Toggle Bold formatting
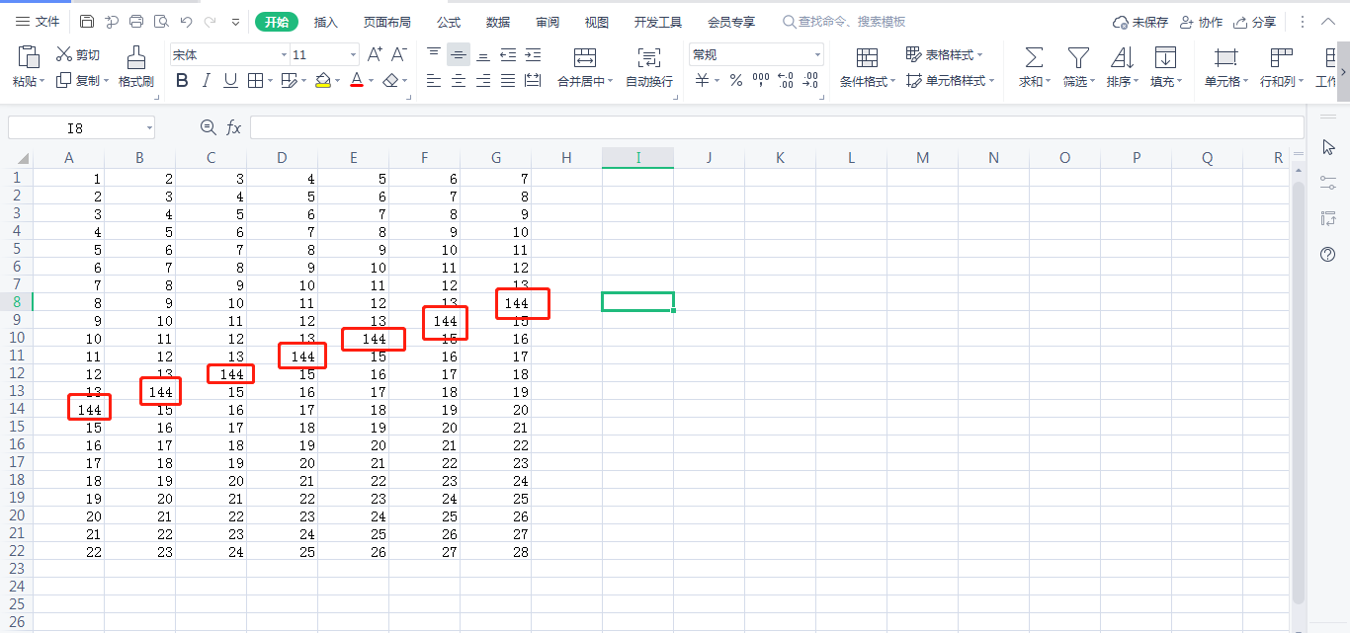 (182, 81)
